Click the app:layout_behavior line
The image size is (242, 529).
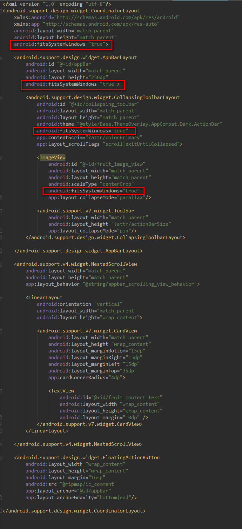click(x=112, y=284)
